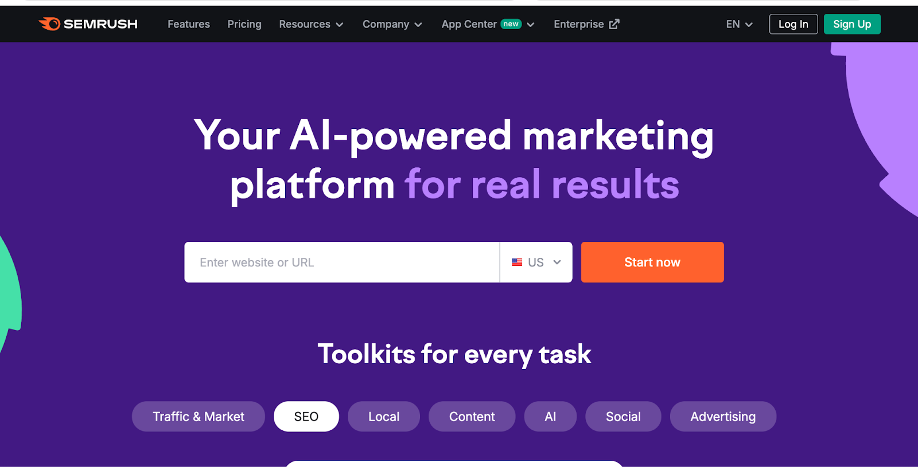Open the Features page
This screenshot has width=918, height=467.
point(188,24)
